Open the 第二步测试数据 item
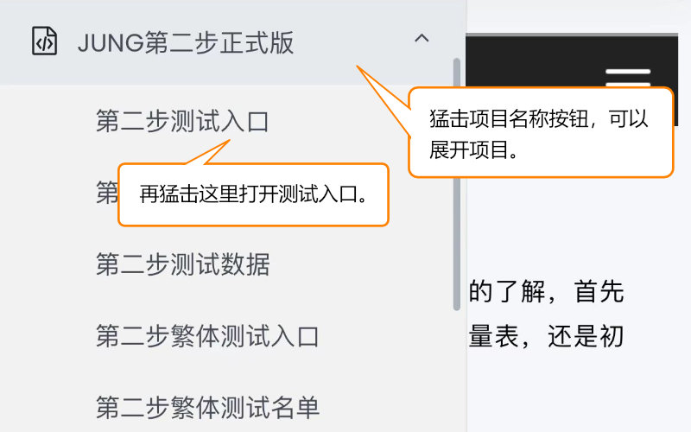Image resolution: width=691 pixels, height=432 pixels. click(183, 264)
